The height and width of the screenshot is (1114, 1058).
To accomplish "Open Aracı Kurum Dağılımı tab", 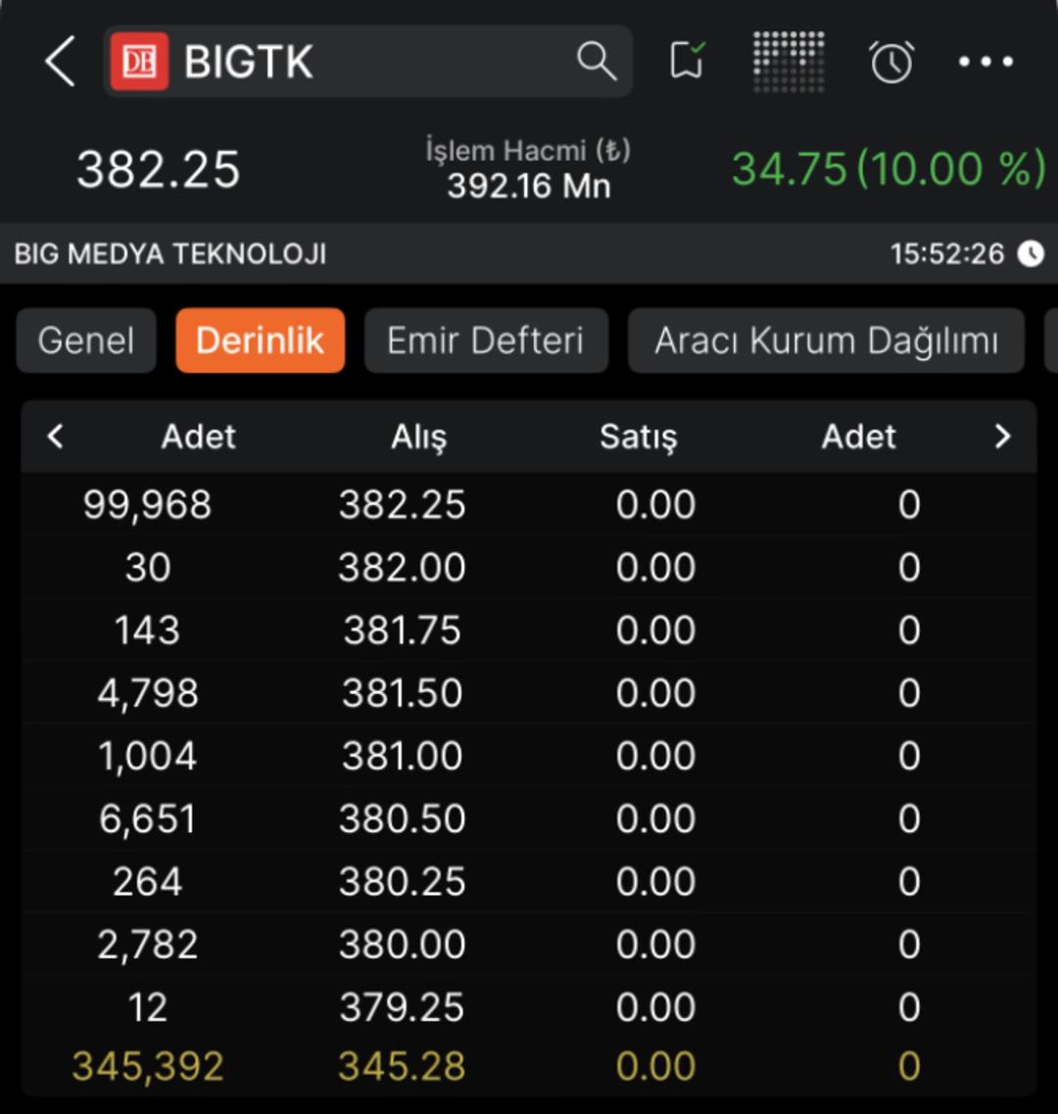I will coord(826,341).
